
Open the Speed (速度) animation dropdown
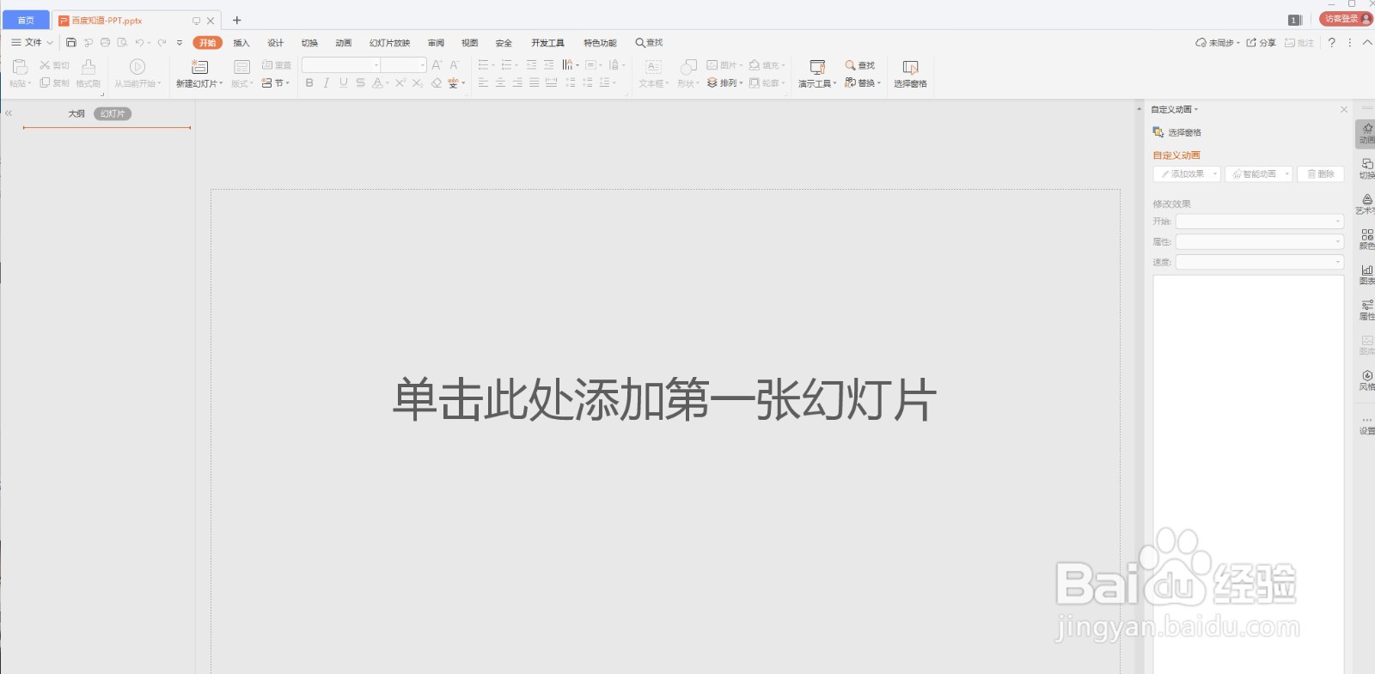click(x=1260, y=262)
